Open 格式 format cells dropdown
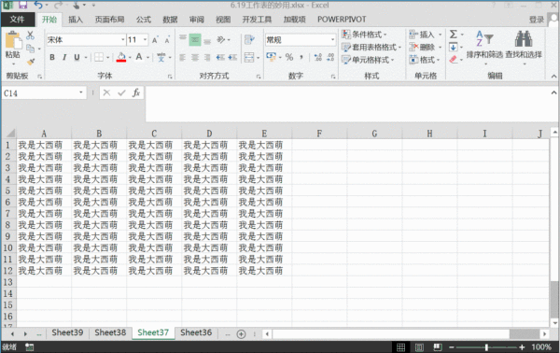 click(x=425, y=60)
